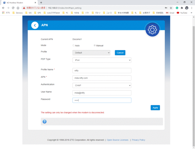Click the User Name field
Image resolution: width=195 pixels, height=149 pixels.
pyautogui.click(x=102, y=93)
